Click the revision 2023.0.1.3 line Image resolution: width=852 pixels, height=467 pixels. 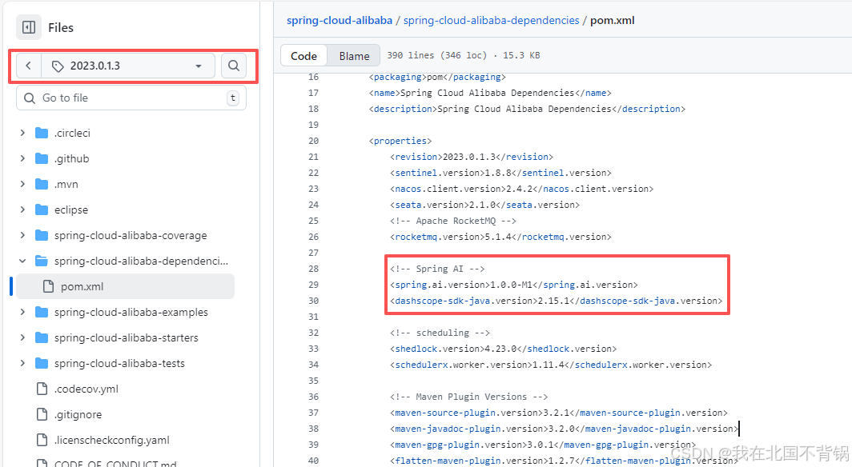point(471,157)
